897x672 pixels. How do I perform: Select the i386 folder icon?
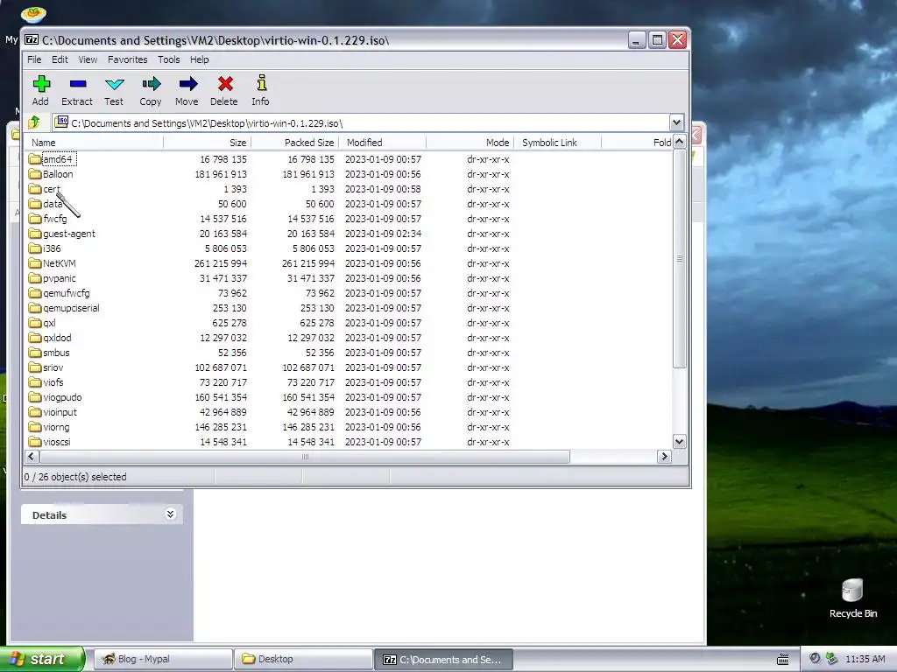pos(35,248)
